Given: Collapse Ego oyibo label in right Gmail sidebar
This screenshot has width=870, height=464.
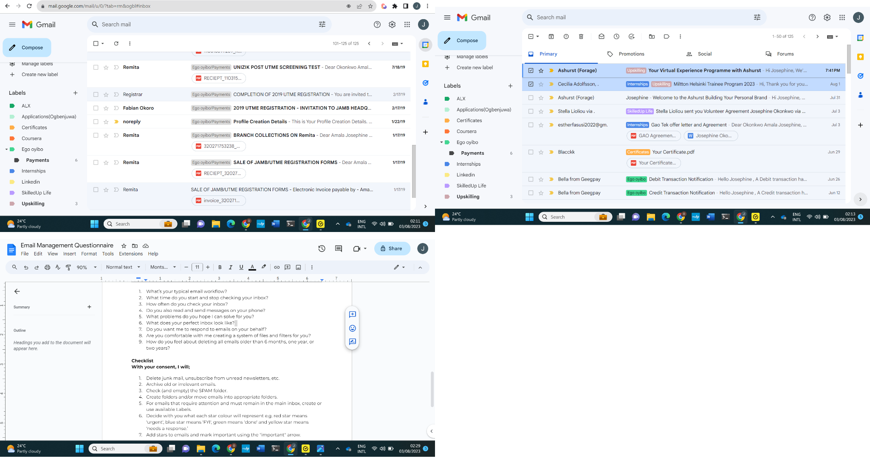Looking at the screenshot, I should [x=441, y=142].
